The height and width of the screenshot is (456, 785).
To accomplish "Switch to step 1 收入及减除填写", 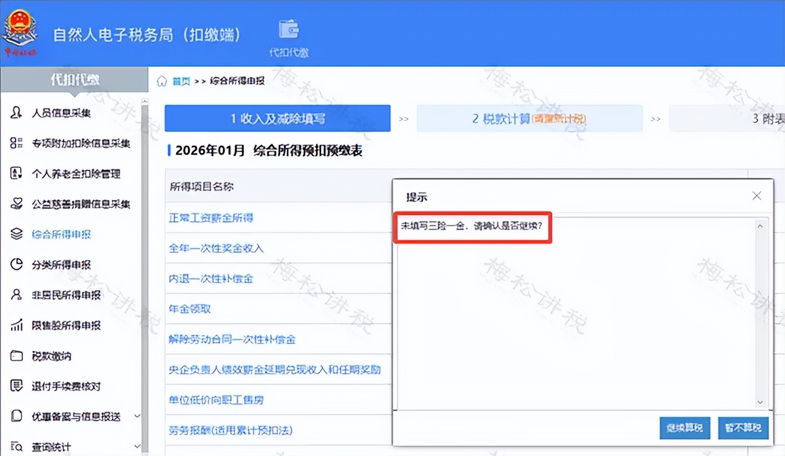I will [x=277, y=118].
